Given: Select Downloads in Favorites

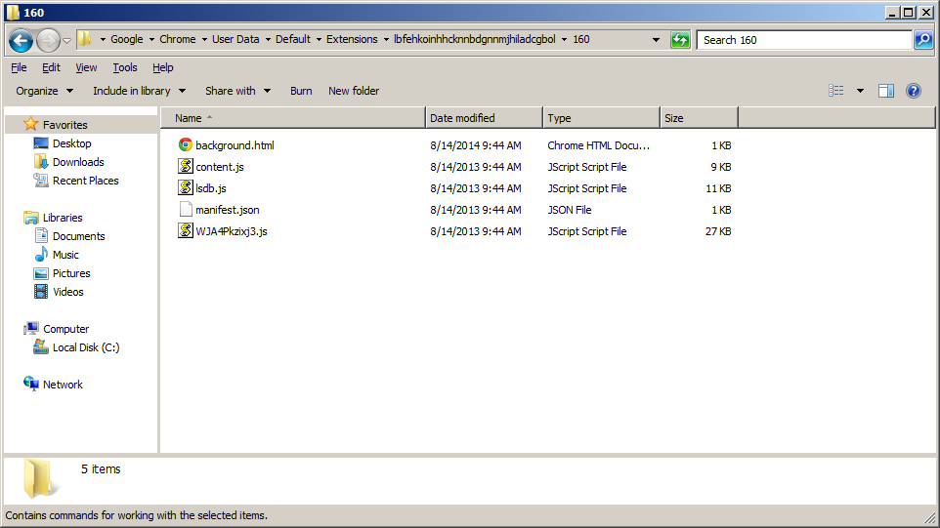Looking at the screenshot, I should pyautogui.click(x=78, y=162).
